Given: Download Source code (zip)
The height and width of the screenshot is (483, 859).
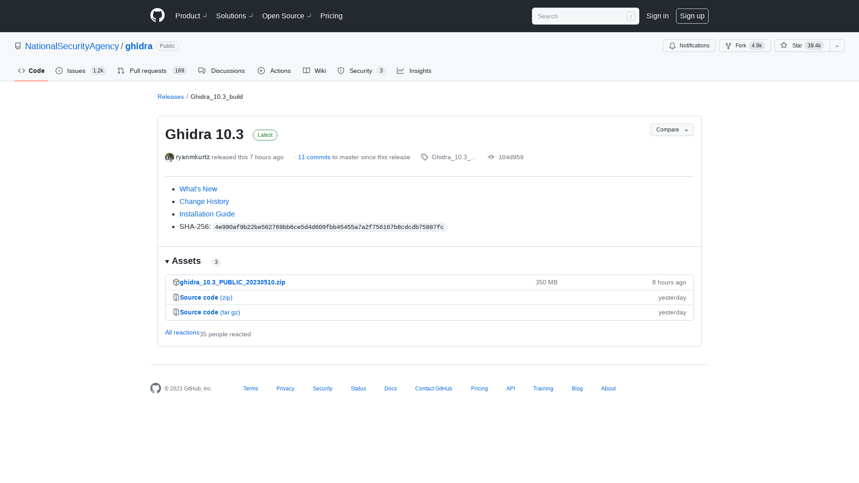Looking at the screenshot, I should point(206,297).
